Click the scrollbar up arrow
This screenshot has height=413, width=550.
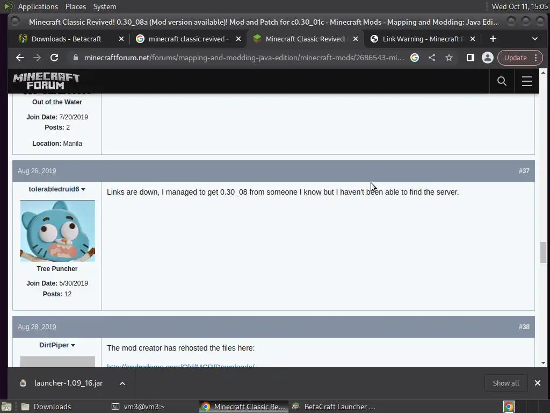pyautogui.click(x=544, y=73)
